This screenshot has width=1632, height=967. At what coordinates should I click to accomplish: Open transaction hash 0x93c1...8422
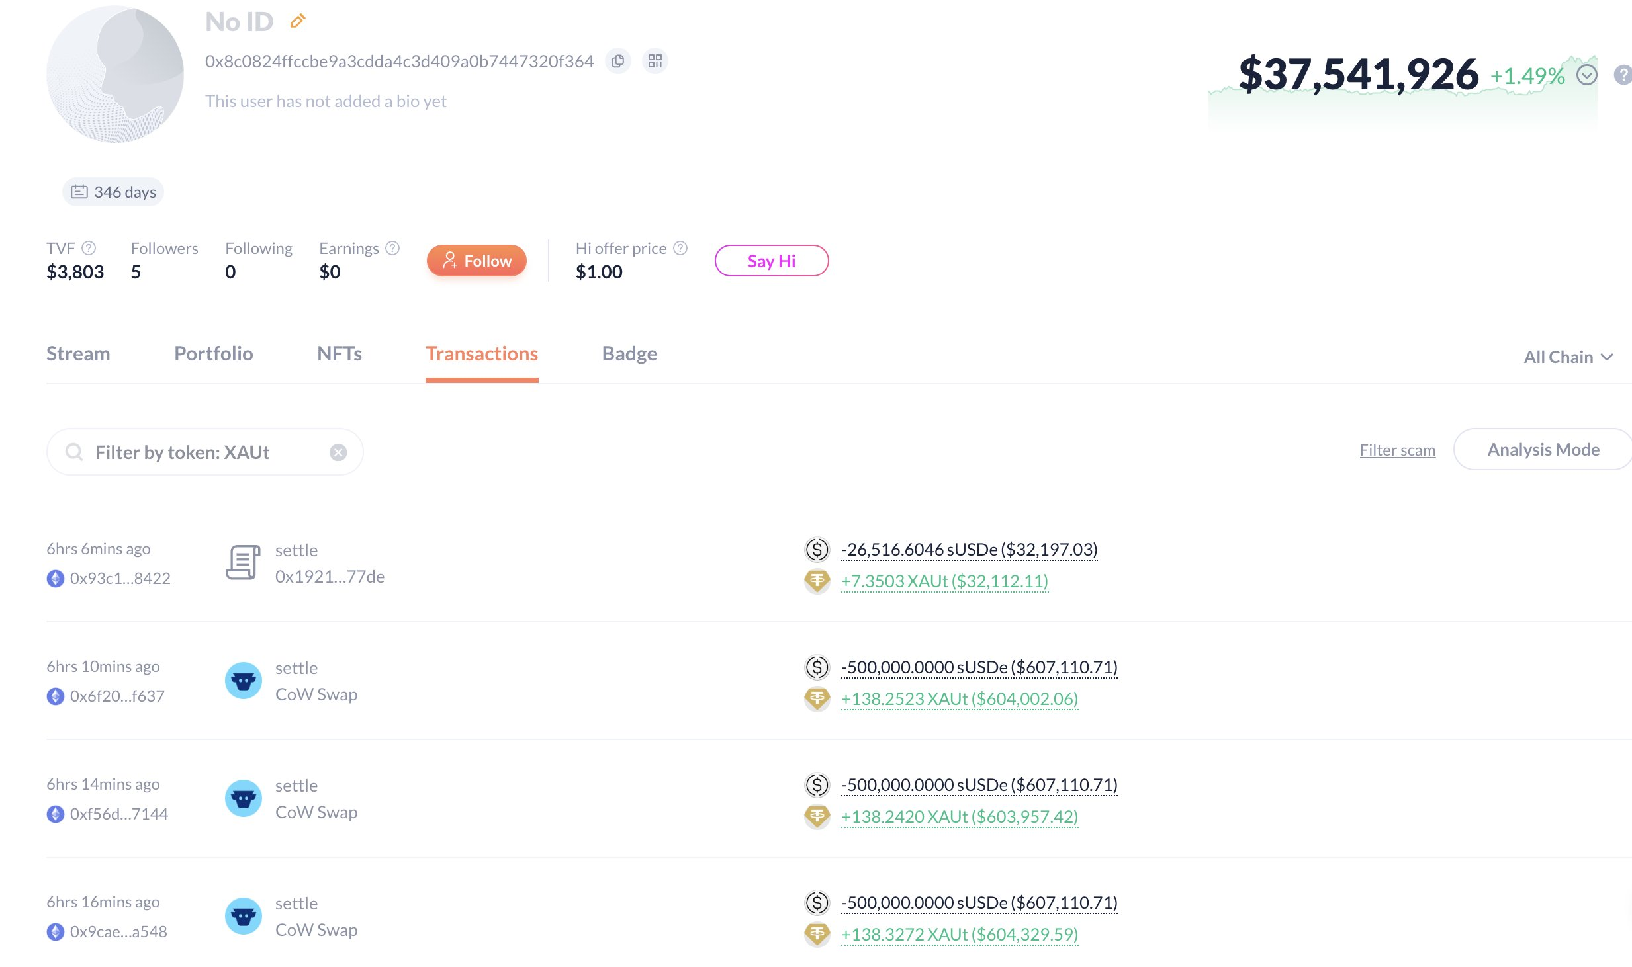click(120, 579)
